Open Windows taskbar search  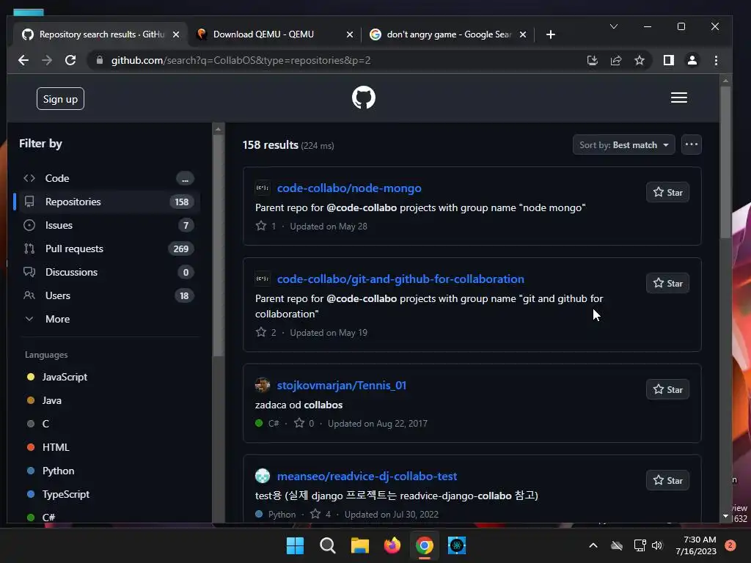point(328,545)
